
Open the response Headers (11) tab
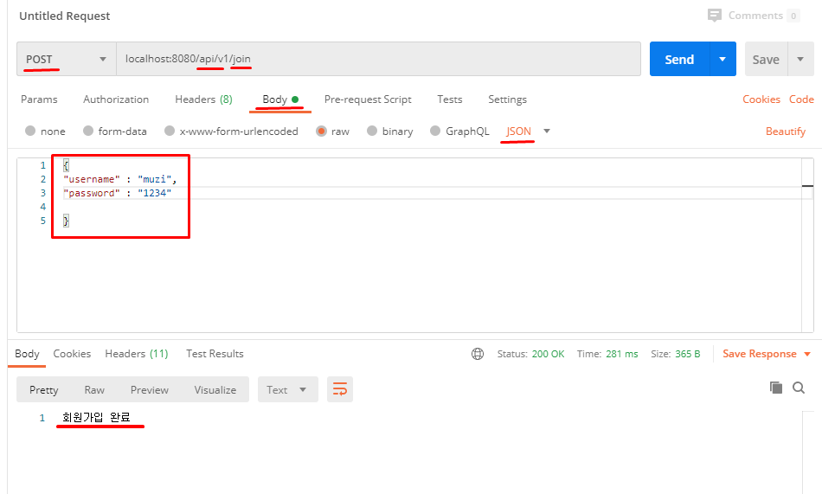pos(137,354)
